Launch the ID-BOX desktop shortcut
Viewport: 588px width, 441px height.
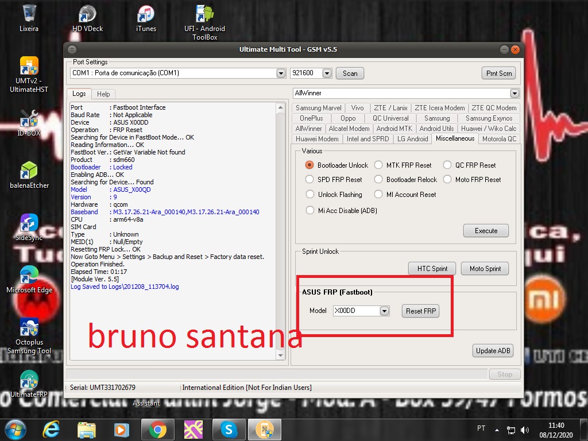(x=29, y=122)
